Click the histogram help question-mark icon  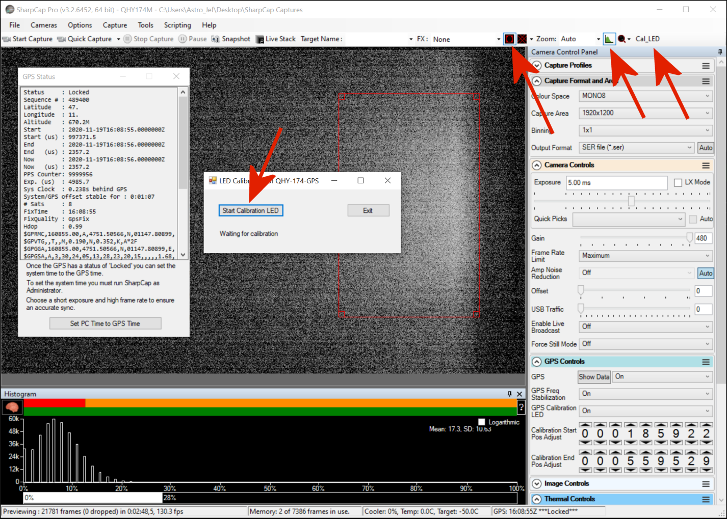521,407
